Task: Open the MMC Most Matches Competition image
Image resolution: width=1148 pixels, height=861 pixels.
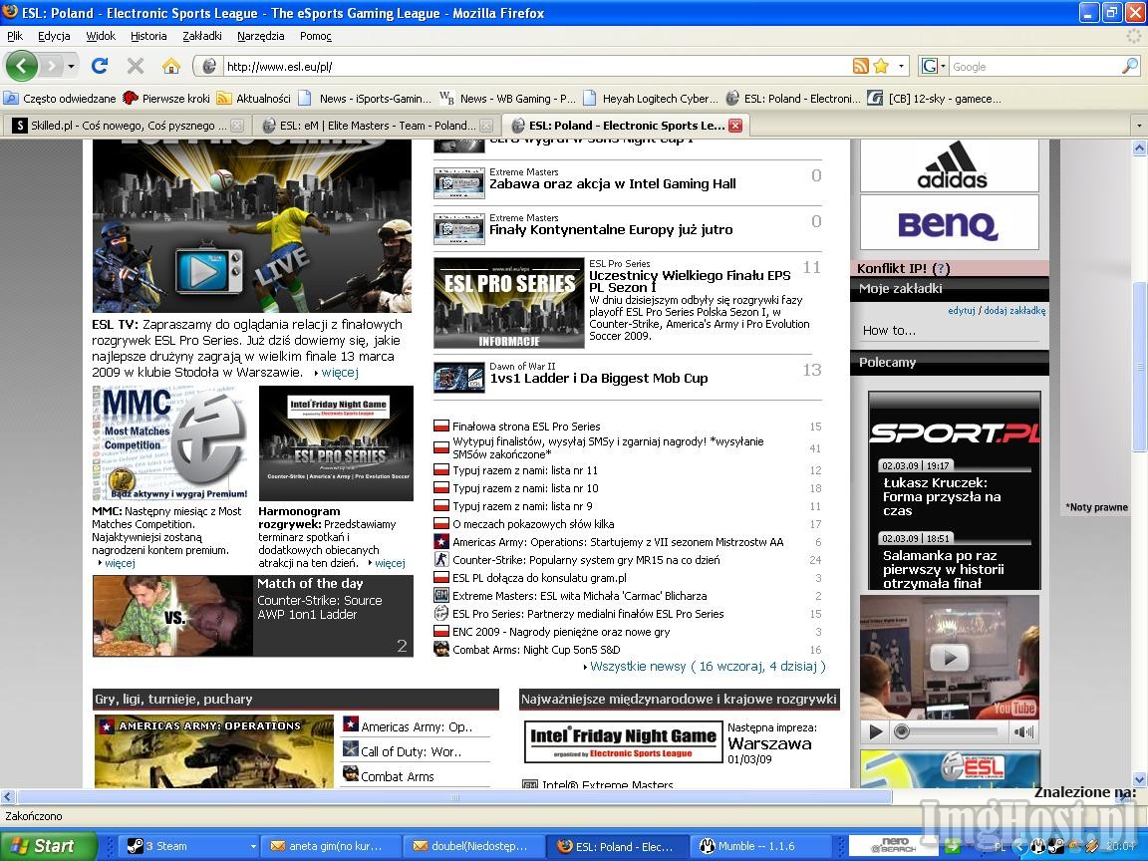Action: 171,443
